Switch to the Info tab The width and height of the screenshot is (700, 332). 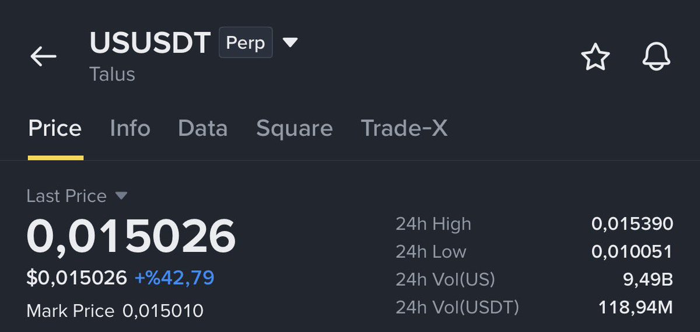(x=130, y=128)
